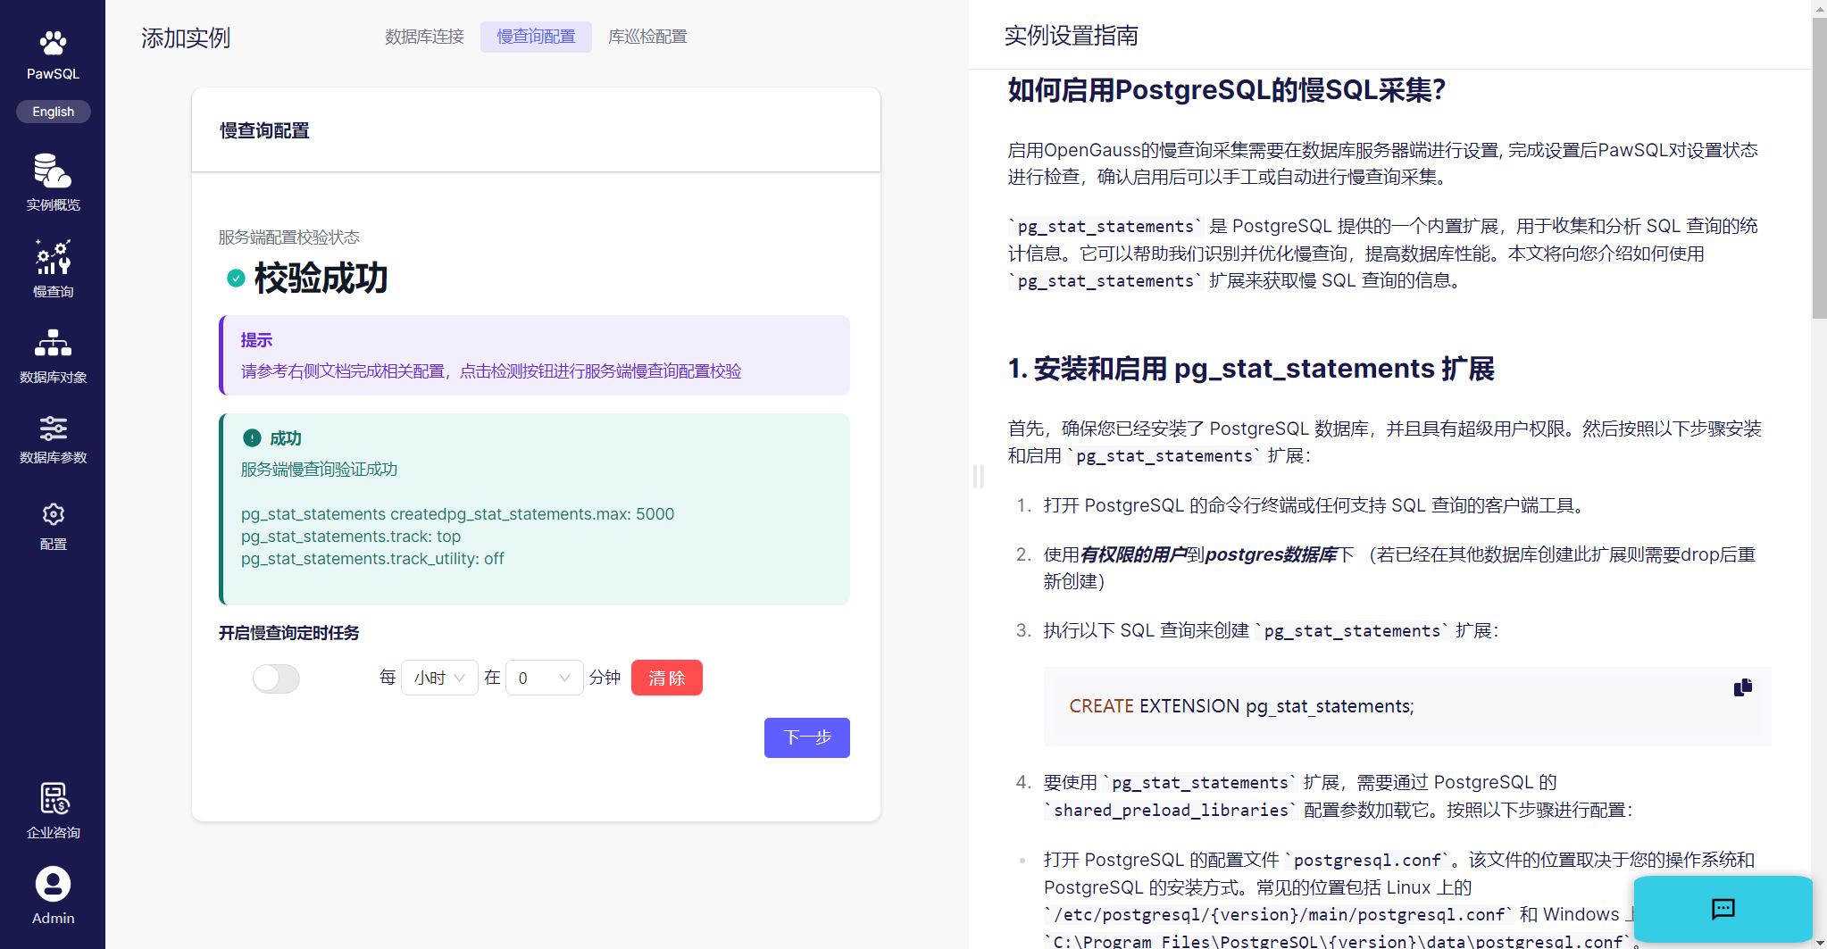
Task: Expand the 小时 interval unit dropdown
Action: [x=439, y=678]
